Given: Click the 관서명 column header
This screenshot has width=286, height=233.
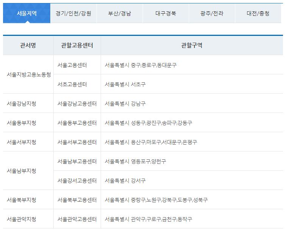Looking at the screenshot, I should (x=28, y=45).
